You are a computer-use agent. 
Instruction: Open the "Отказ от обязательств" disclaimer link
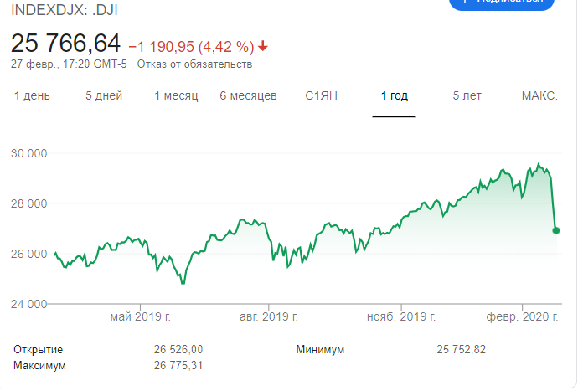coord(194,64)
